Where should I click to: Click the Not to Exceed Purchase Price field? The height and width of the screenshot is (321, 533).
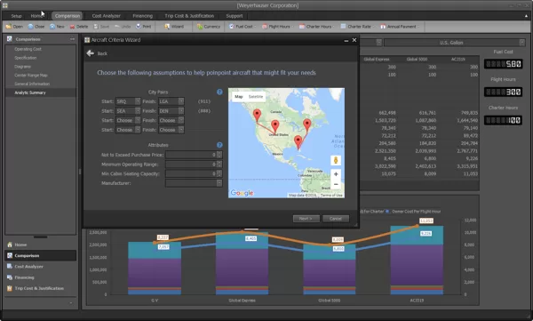(x=191, y=155)
